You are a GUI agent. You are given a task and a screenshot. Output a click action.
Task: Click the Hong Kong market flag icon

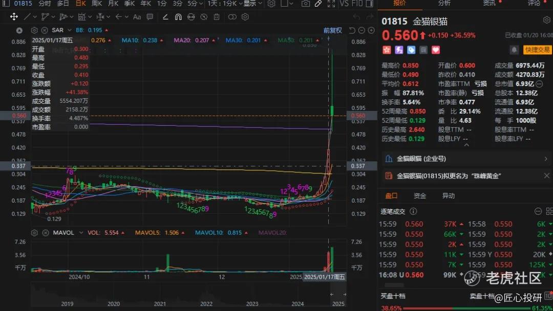pos(387,50)
